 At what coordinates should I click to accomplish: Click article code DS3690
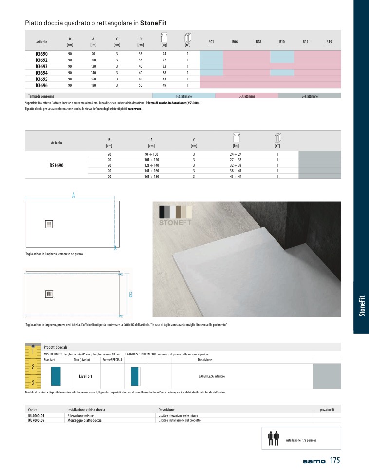tap(56, 166)
